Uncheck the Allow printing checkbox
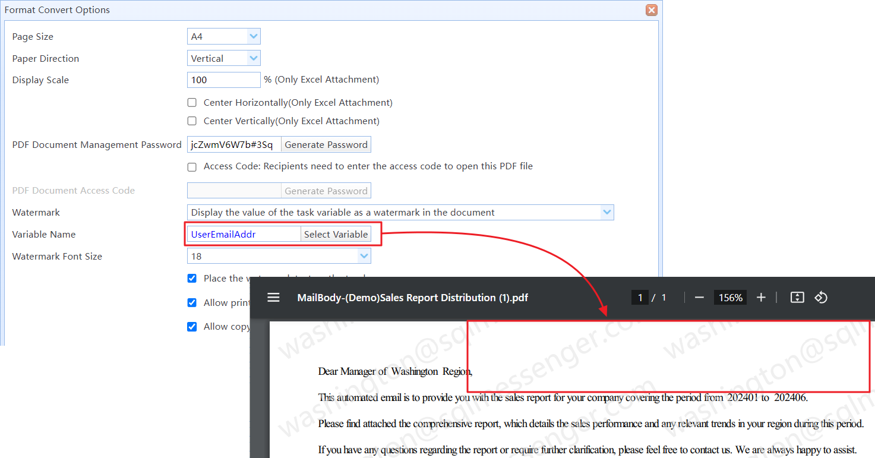 192,302
